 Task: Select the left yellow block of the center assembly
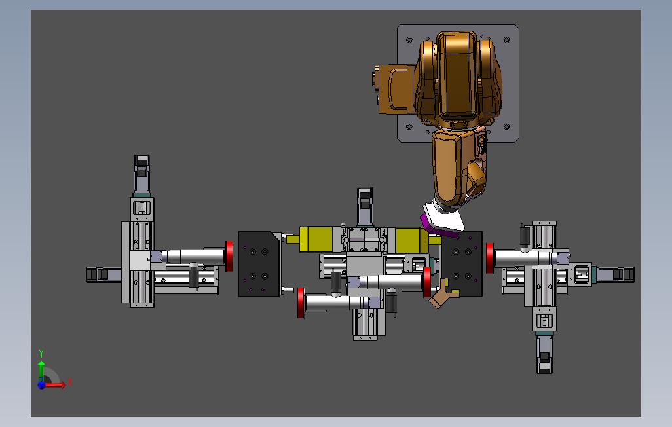click(316, 239)
